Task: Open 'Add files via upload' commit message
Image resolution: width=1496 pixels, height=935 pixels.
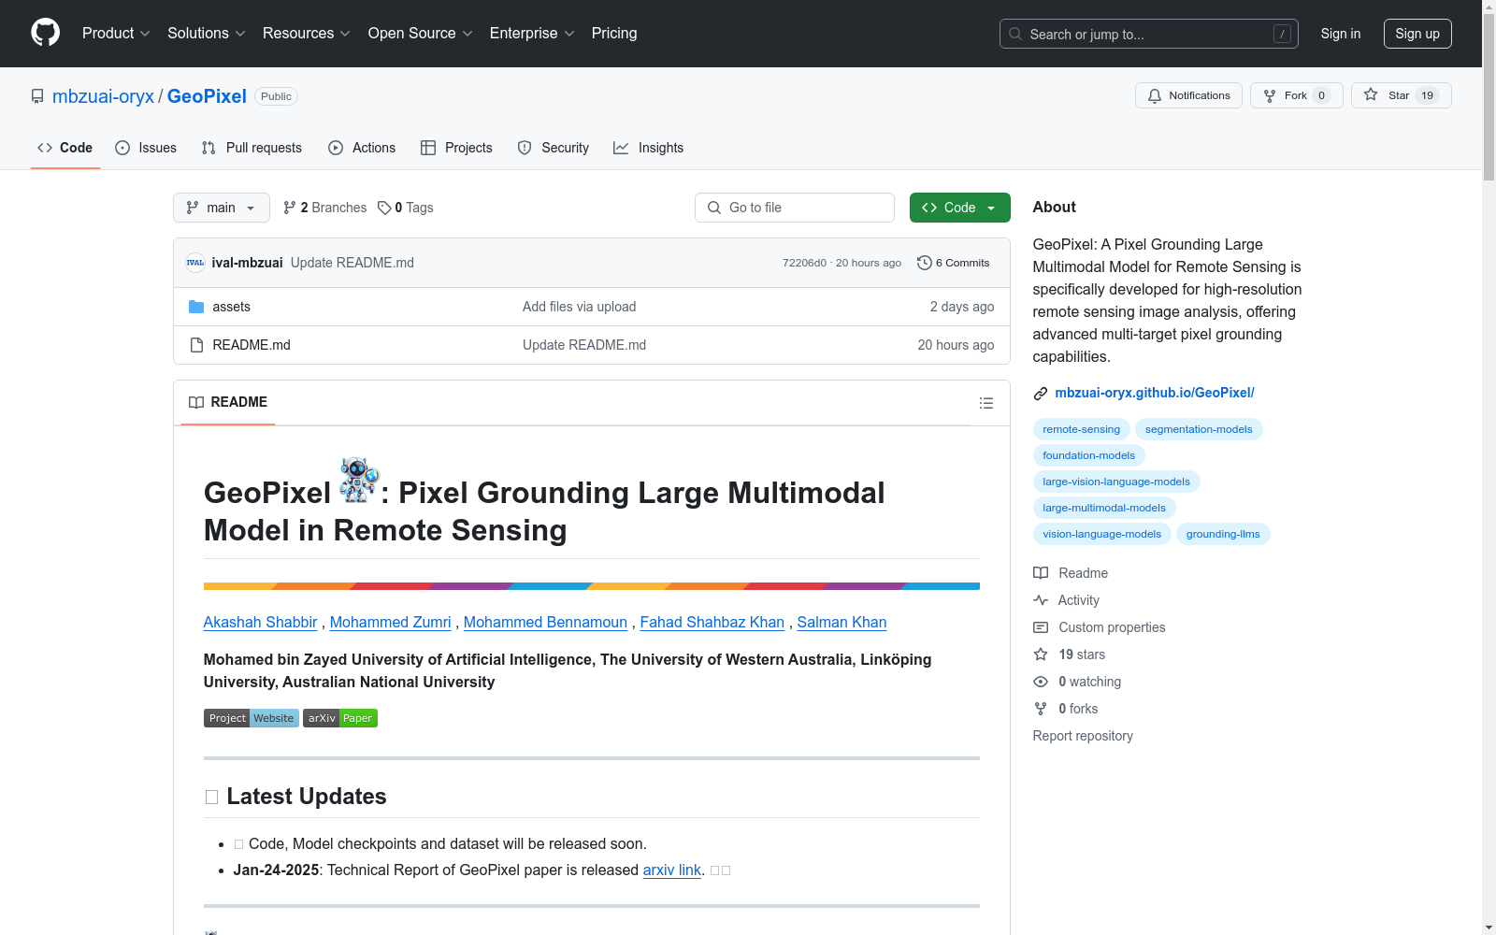Action: pyautogui.click(x=579, y=307)
